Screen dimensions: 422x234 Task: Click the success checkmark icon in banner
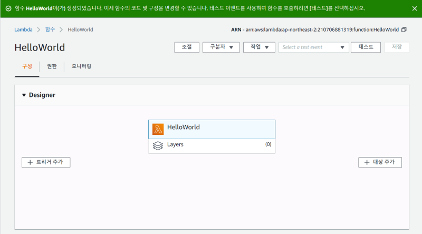tap(8, 8)
